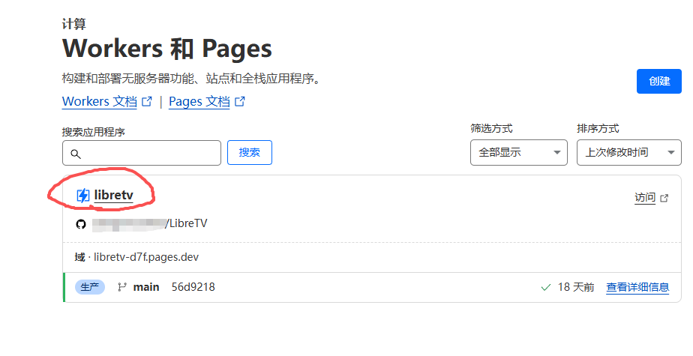Open 查看详细信息 deployment details link
The width and height of the screenshot is (693, 356).
[637, 287]
